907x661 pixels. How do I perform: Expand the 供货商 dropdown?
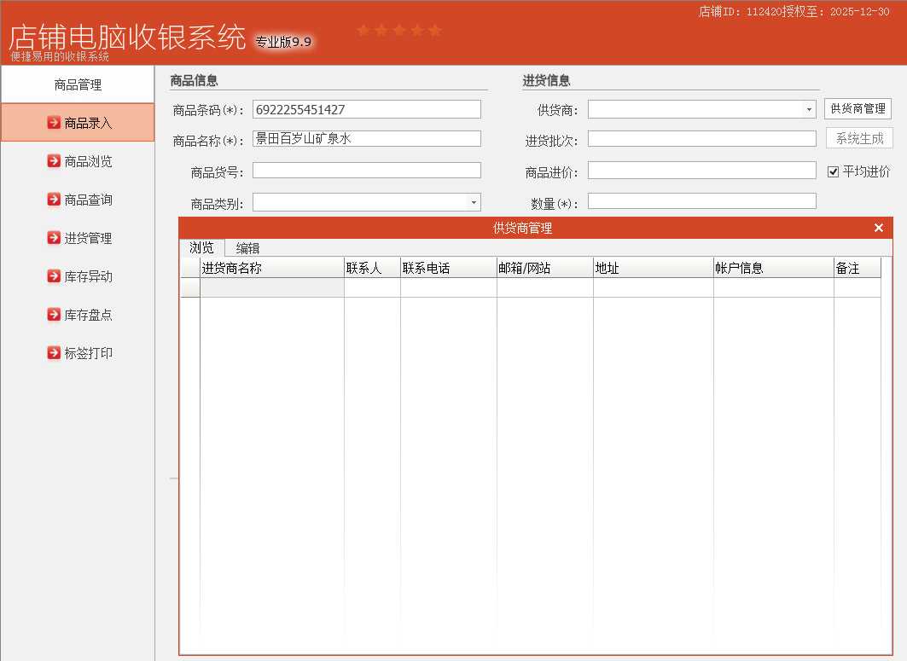tap(809, 109)
